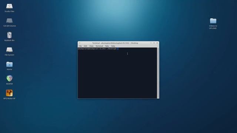The height and width of the screenshot is (133, 237).
Task: Click the terminal vertical scrollbar
Action: click(158, 73)
